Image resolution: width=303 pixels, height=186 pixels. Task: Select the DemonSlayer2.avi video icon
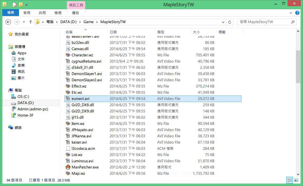[x=68, y=80]
